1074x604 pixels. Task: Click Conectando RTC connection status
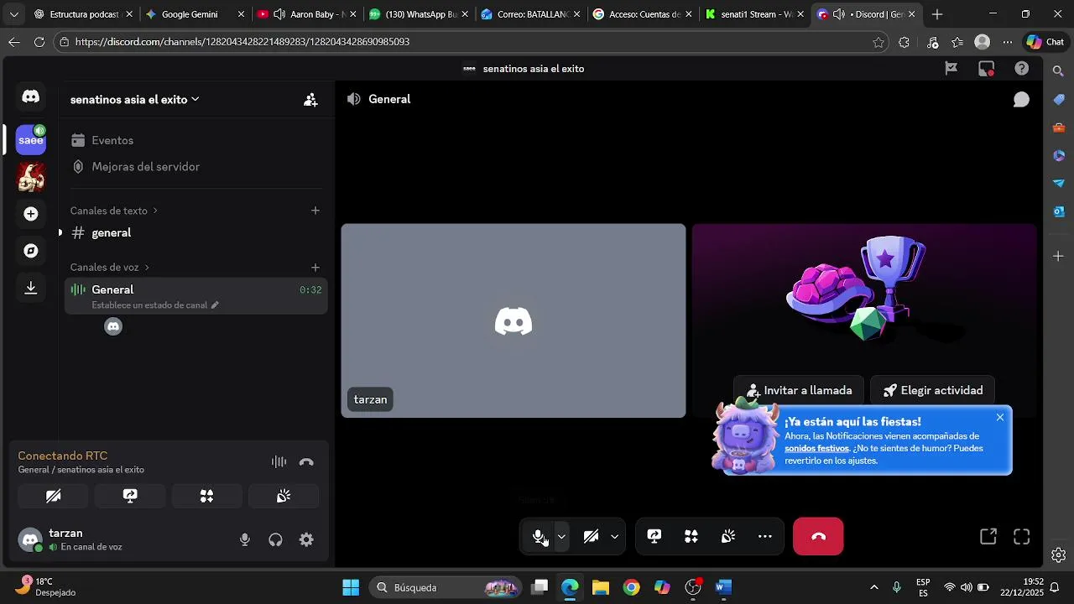(x=63, y=456)
